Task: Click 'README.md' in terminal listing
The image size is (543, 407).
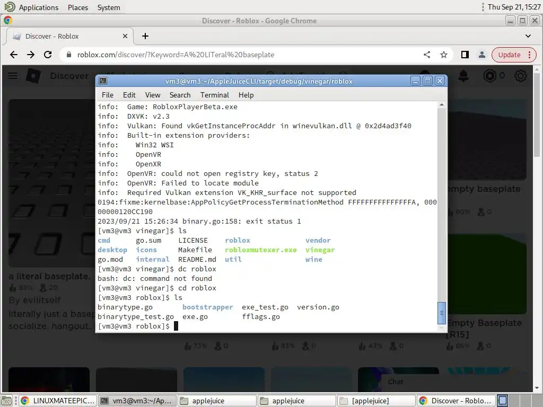Action: pos(197,259)
